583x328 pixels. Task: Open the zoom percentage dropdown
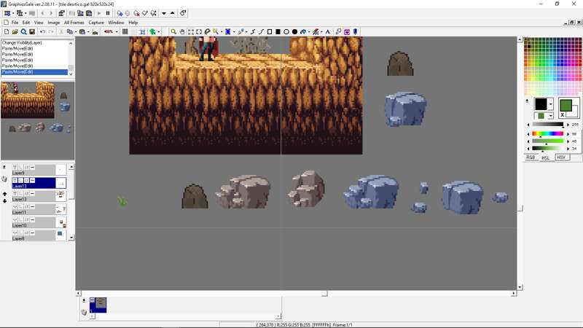click(x=117, y=32)
